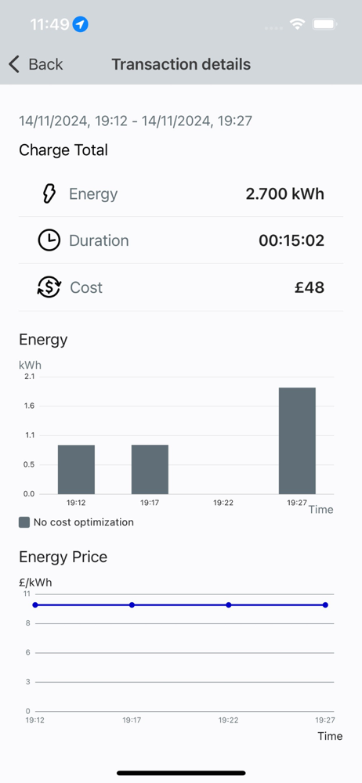Viewport: 362px width, 783px height.
Task: Go back using the Back label
Action: tap(45, 64)
